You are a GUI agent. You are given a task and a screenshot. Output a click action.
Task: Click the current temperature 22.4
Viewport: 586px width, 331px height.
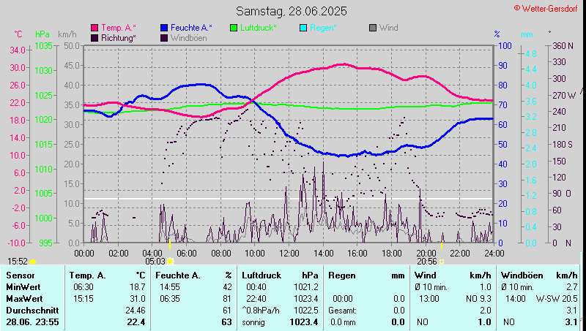[136, 322]
